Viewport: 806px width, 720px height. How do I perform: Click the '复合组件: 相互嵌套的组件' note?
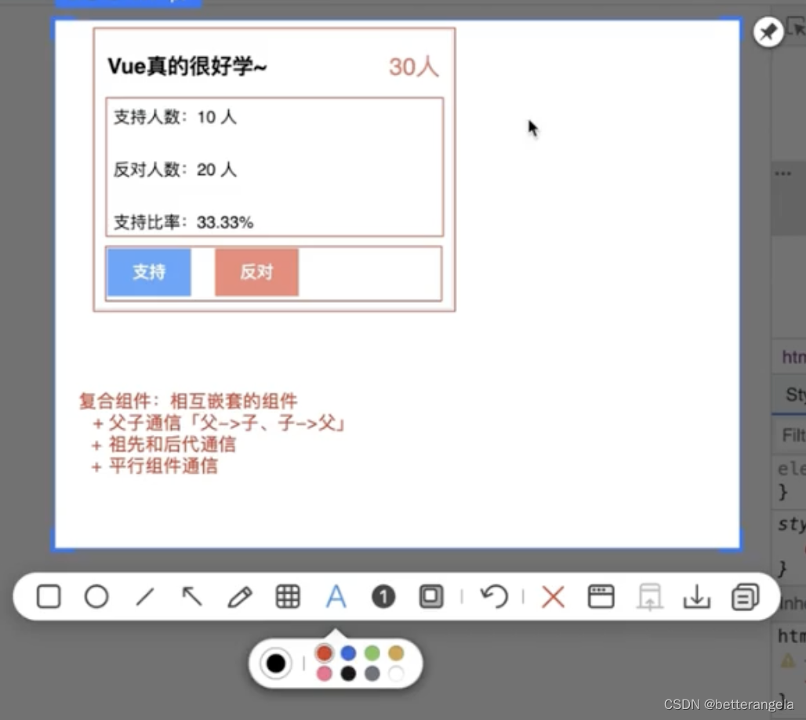click(x=188, y=401)
